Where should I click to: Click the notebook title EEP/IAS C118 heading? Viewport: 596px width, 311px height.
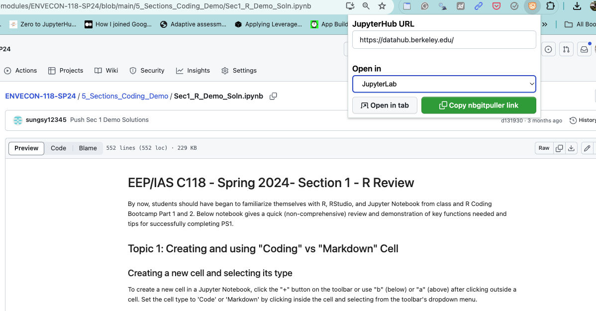pos(271,183)
